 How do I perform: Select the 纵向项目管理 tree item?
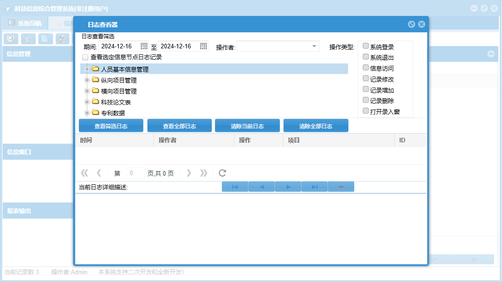click(x=119, y=80)
